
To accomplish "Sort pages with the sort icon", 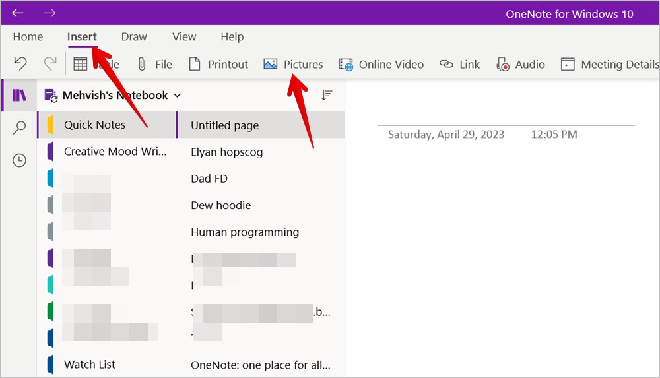I will pyautogui.click(x=327, y=95).
